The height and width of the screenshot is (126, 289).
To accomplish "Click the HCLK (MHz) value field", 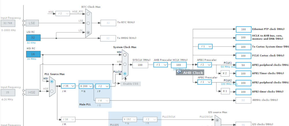I will [178, 65].
